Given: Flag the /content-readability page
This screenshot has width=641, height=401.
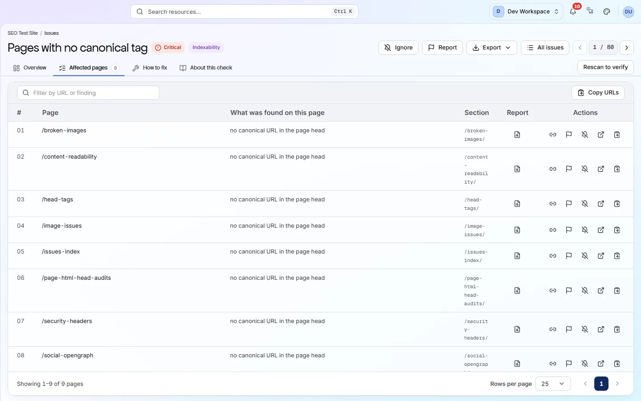Looking at the screenshot, I should pyautogui.click(x=569, y=169).
